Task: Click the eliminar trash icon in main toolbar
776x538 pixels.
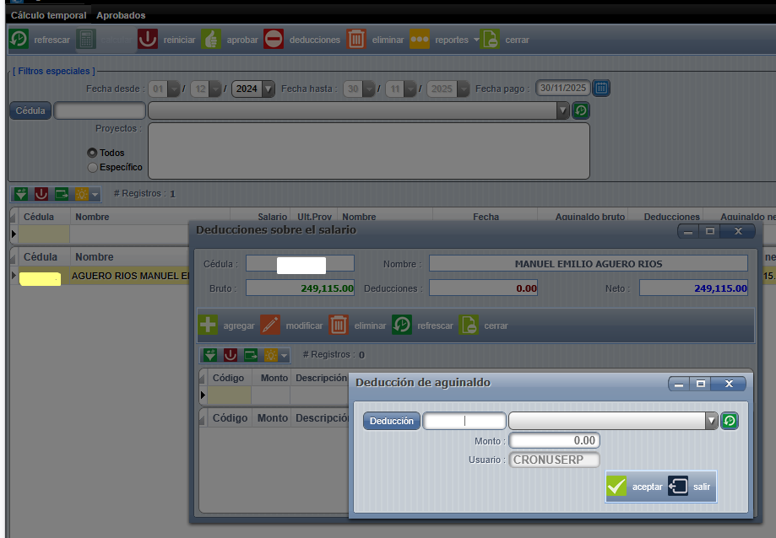Action: (356, 40)
